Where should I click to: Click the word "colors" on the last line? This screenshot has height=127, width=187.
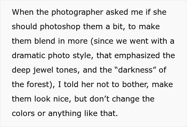pos(23,113)
